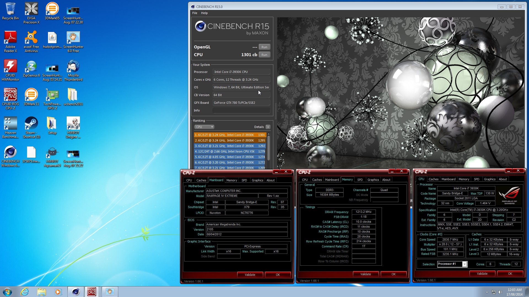Run the CPU benchmark
This screenshot has width=529, height=297.
pyautogui.click(x=264, y=55)
